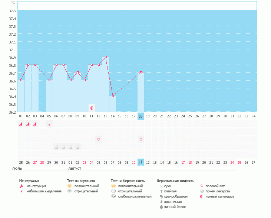This screenshot has width=271, height=218.
Task: Click the 'половой акт' legend label
Action: point(215,186)
